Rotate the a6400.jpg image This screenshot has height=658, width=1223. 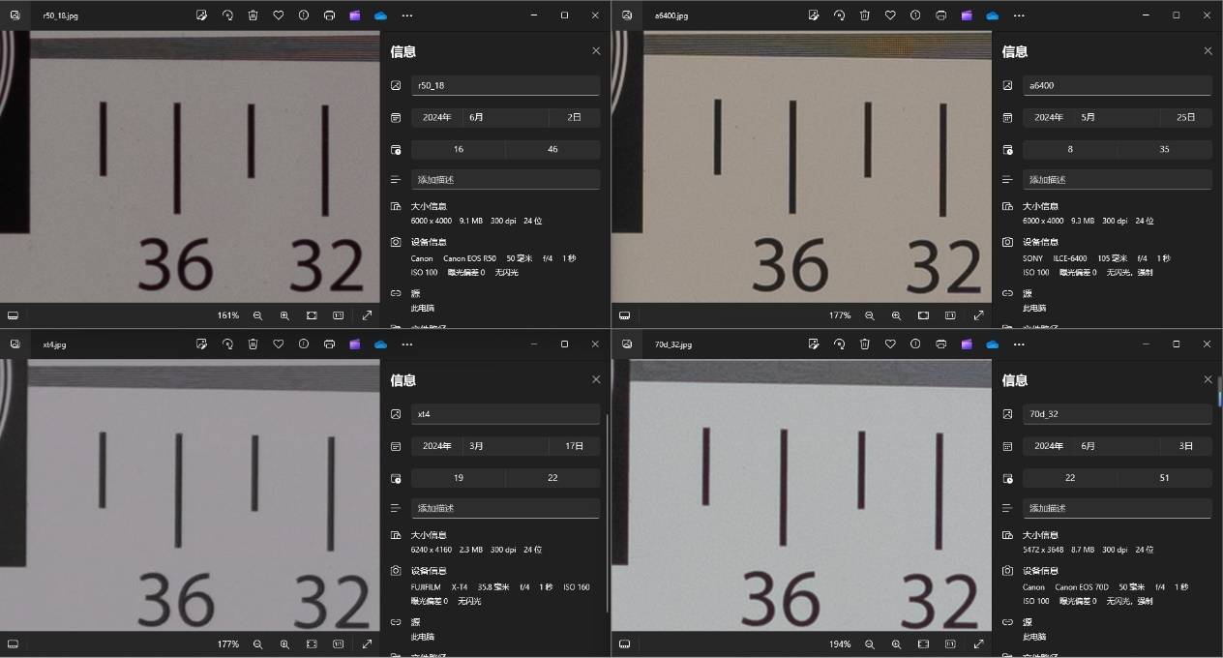839,15
